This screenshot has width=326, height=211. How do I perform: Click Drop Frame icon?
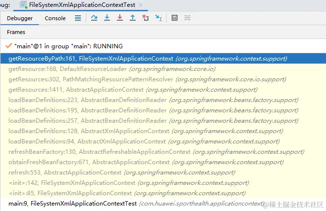point(145,18)
